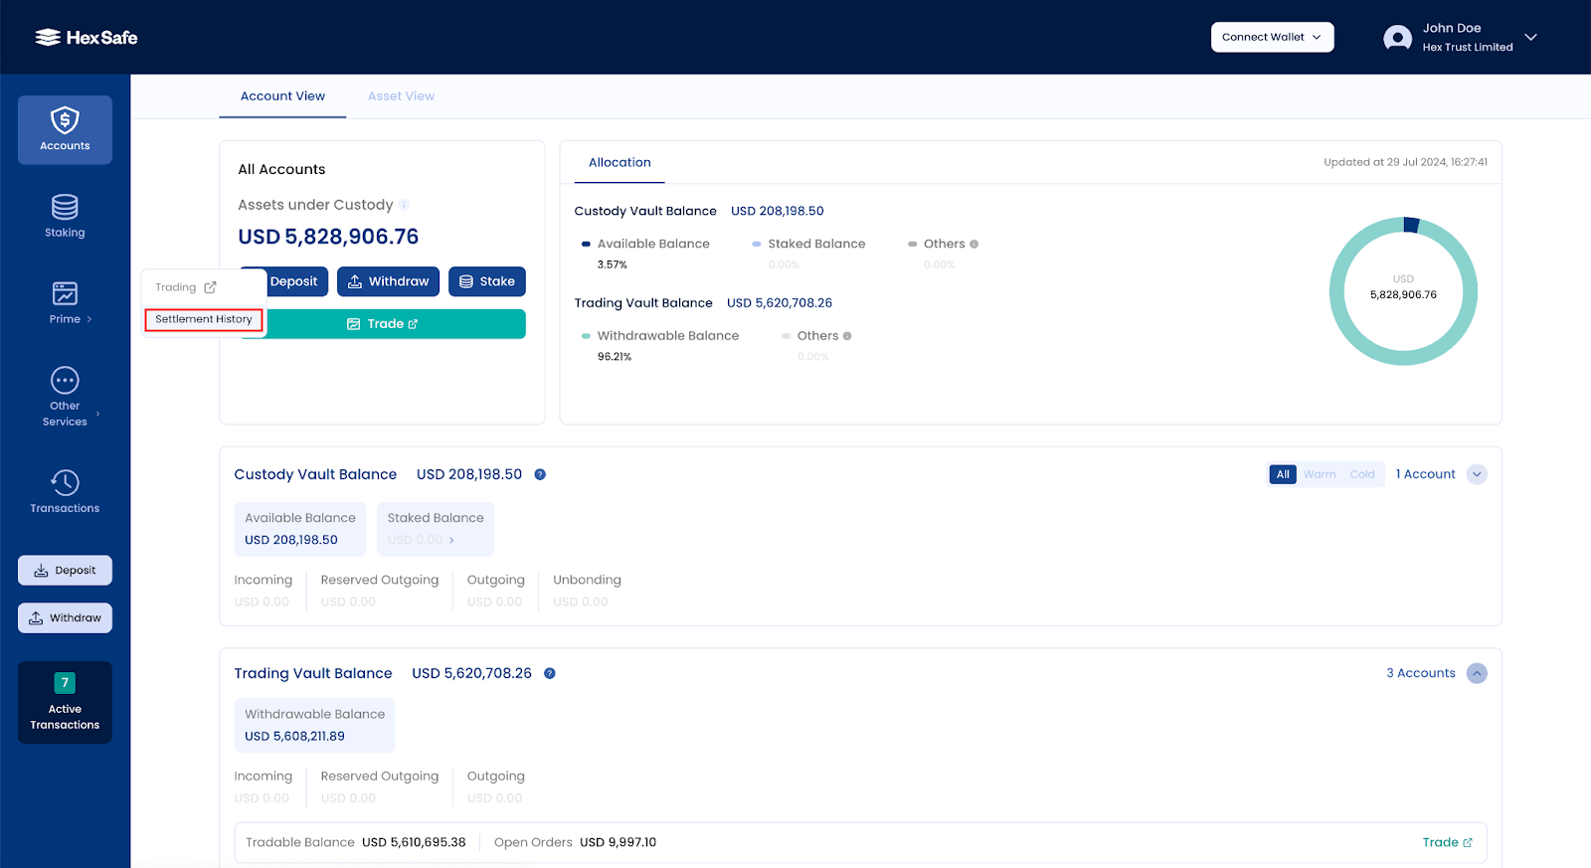This screenshot has width=1591, height=868.
Task: Select the Warm vault filter
Action: tap(1320, 474)
